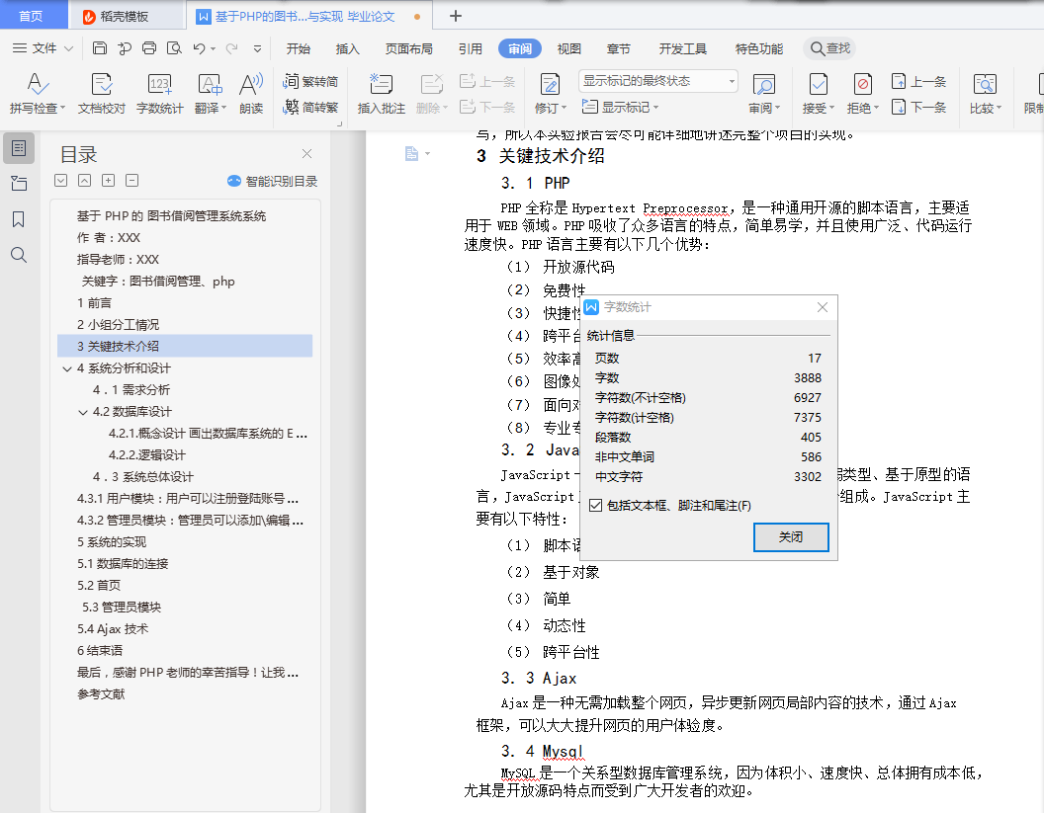Screen dimensions: 1044x813
Task: Collapse the 4.2 数据库设计 tree node
Action: (x=83, y=413)
